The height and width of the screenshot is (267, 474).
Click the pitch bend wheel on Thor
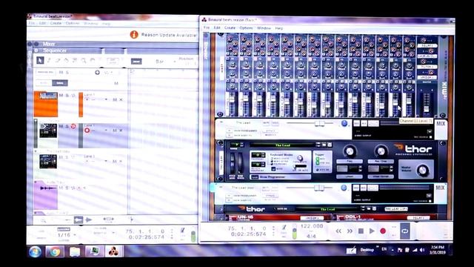pos(233,163)
